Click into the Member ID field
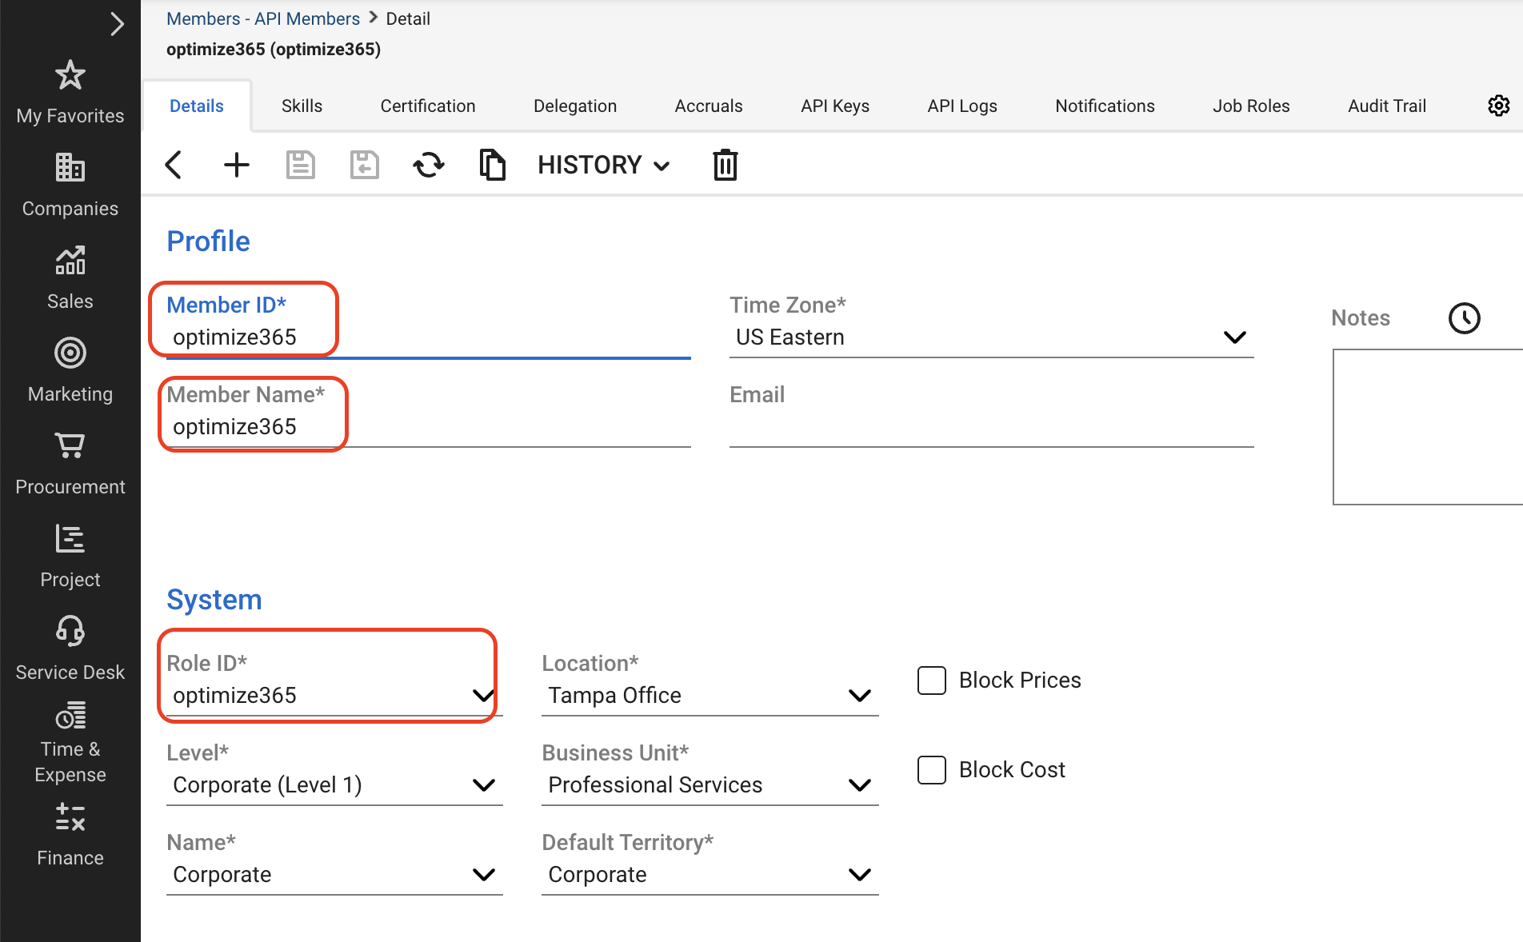 [428, 337]
